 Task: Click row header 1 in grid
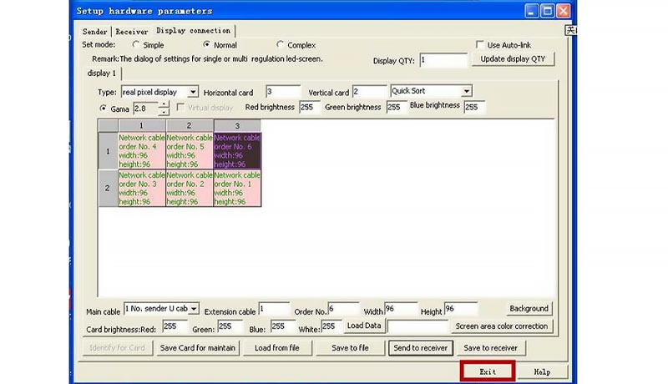tap(109, 151)
